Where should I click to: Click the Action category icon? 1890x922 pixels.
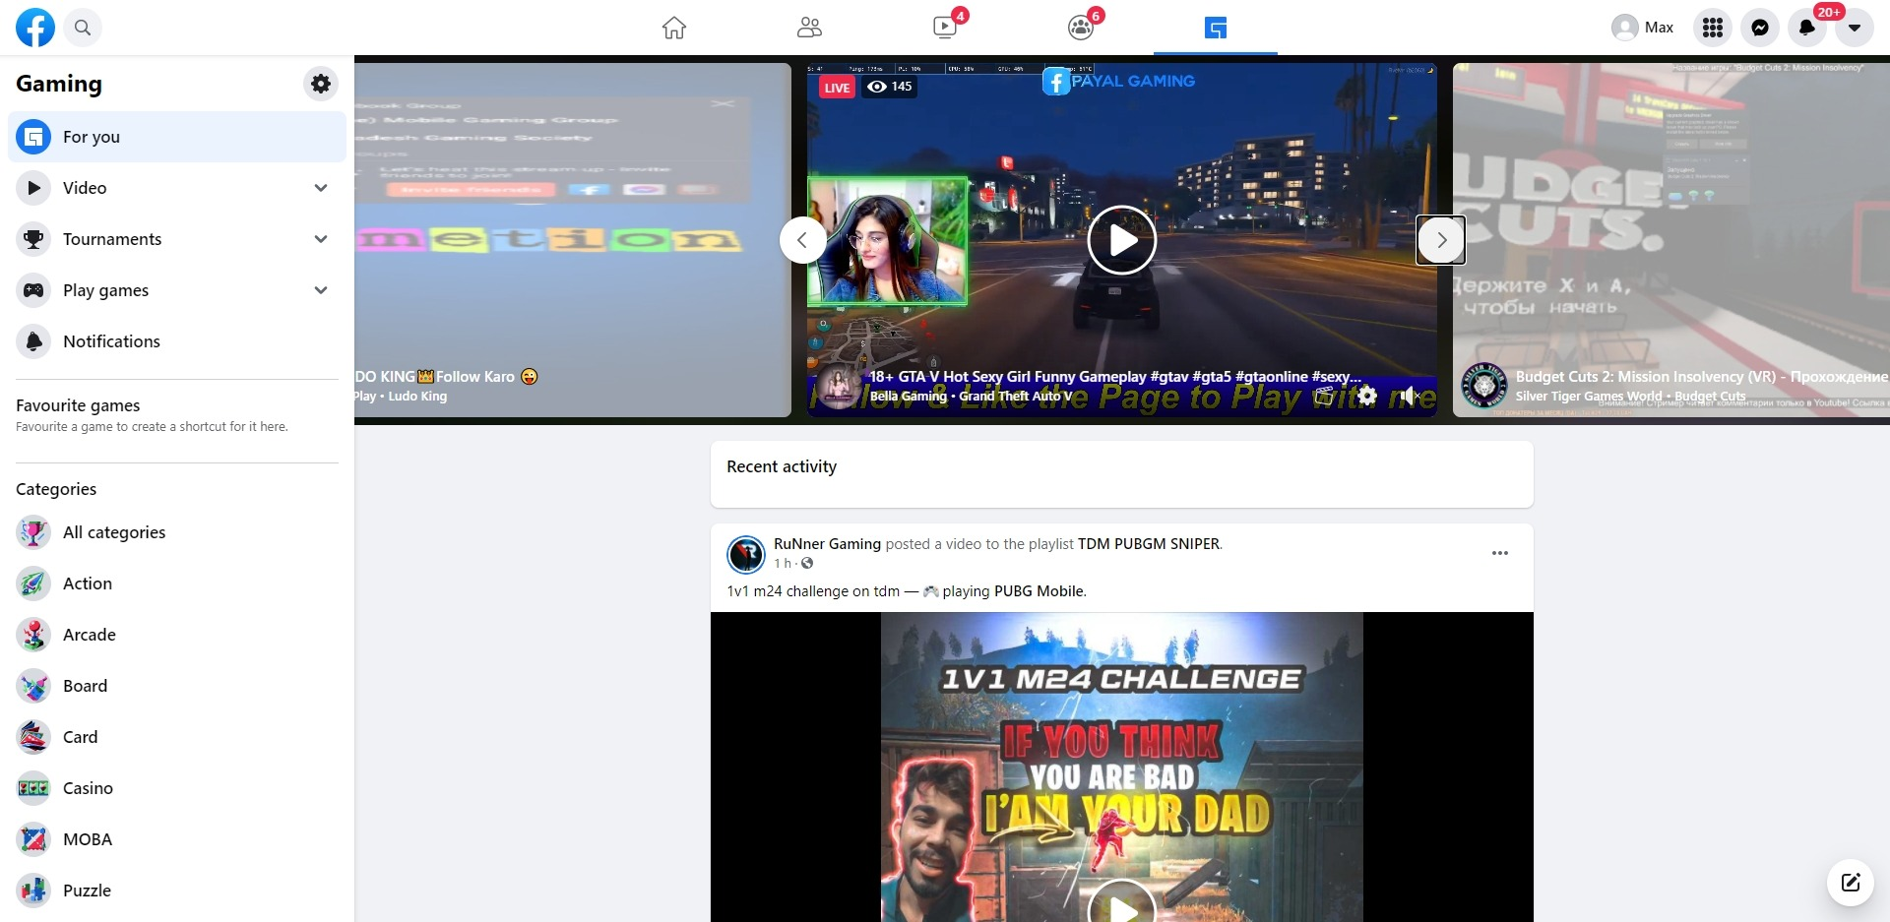click(33, 584)
